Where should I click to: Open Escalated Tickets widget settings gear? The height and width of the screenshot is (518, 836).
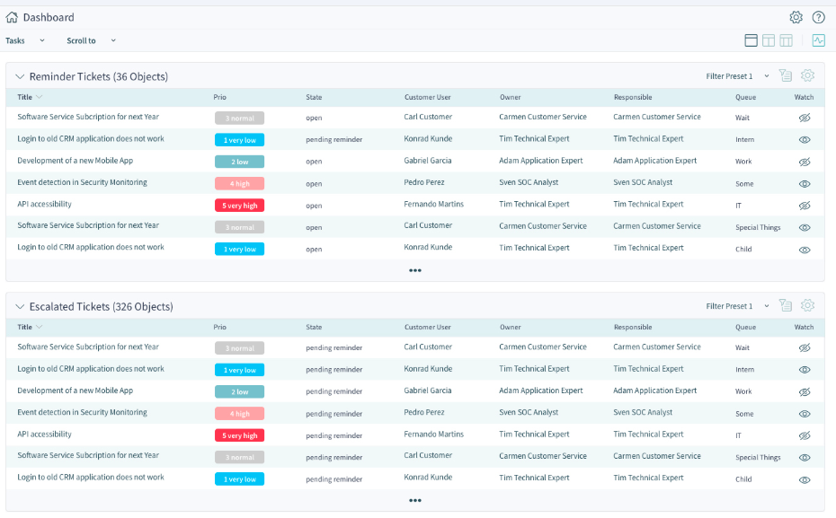click(807, 306)
